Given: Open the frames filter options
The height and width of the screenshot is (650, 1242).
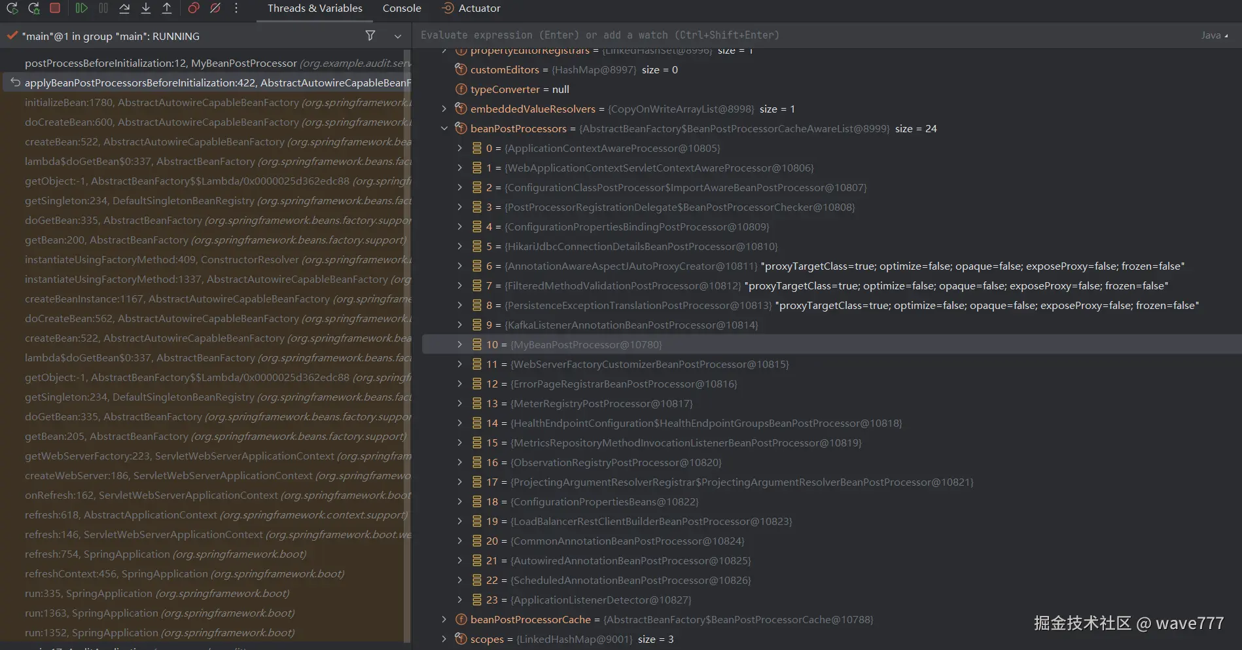Looking at the screenshot, I should (x=370, y=36).
